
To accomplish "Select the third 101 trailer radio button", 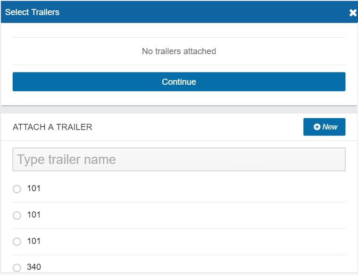I will [x=17, y=242].
